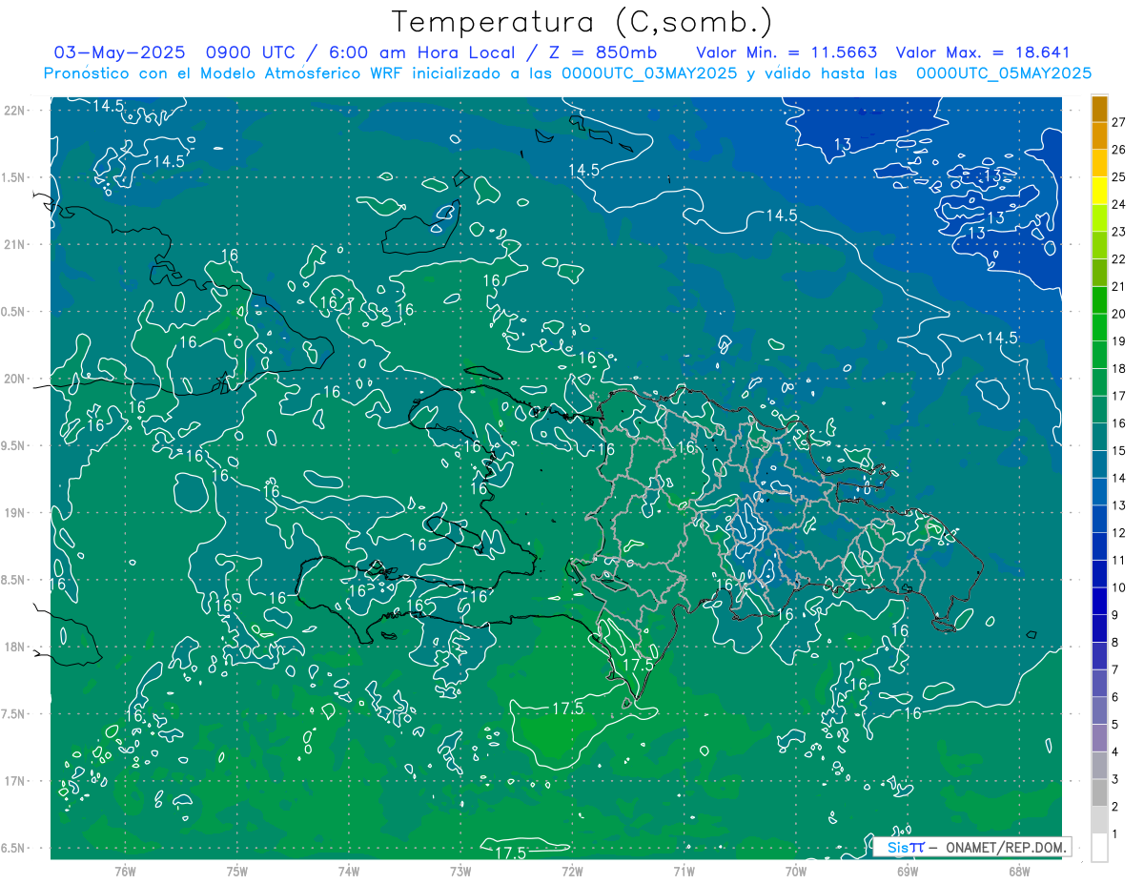Screen dimensions: 1144x884
Task: Click the '68W' longitude axis label
Action: pos(1019,872)
